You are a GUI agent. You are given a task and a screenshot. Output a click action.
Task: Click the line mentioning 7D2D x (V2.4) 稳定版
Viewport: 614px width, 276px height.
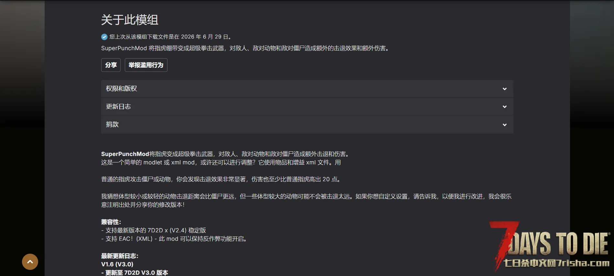[154, 230]
